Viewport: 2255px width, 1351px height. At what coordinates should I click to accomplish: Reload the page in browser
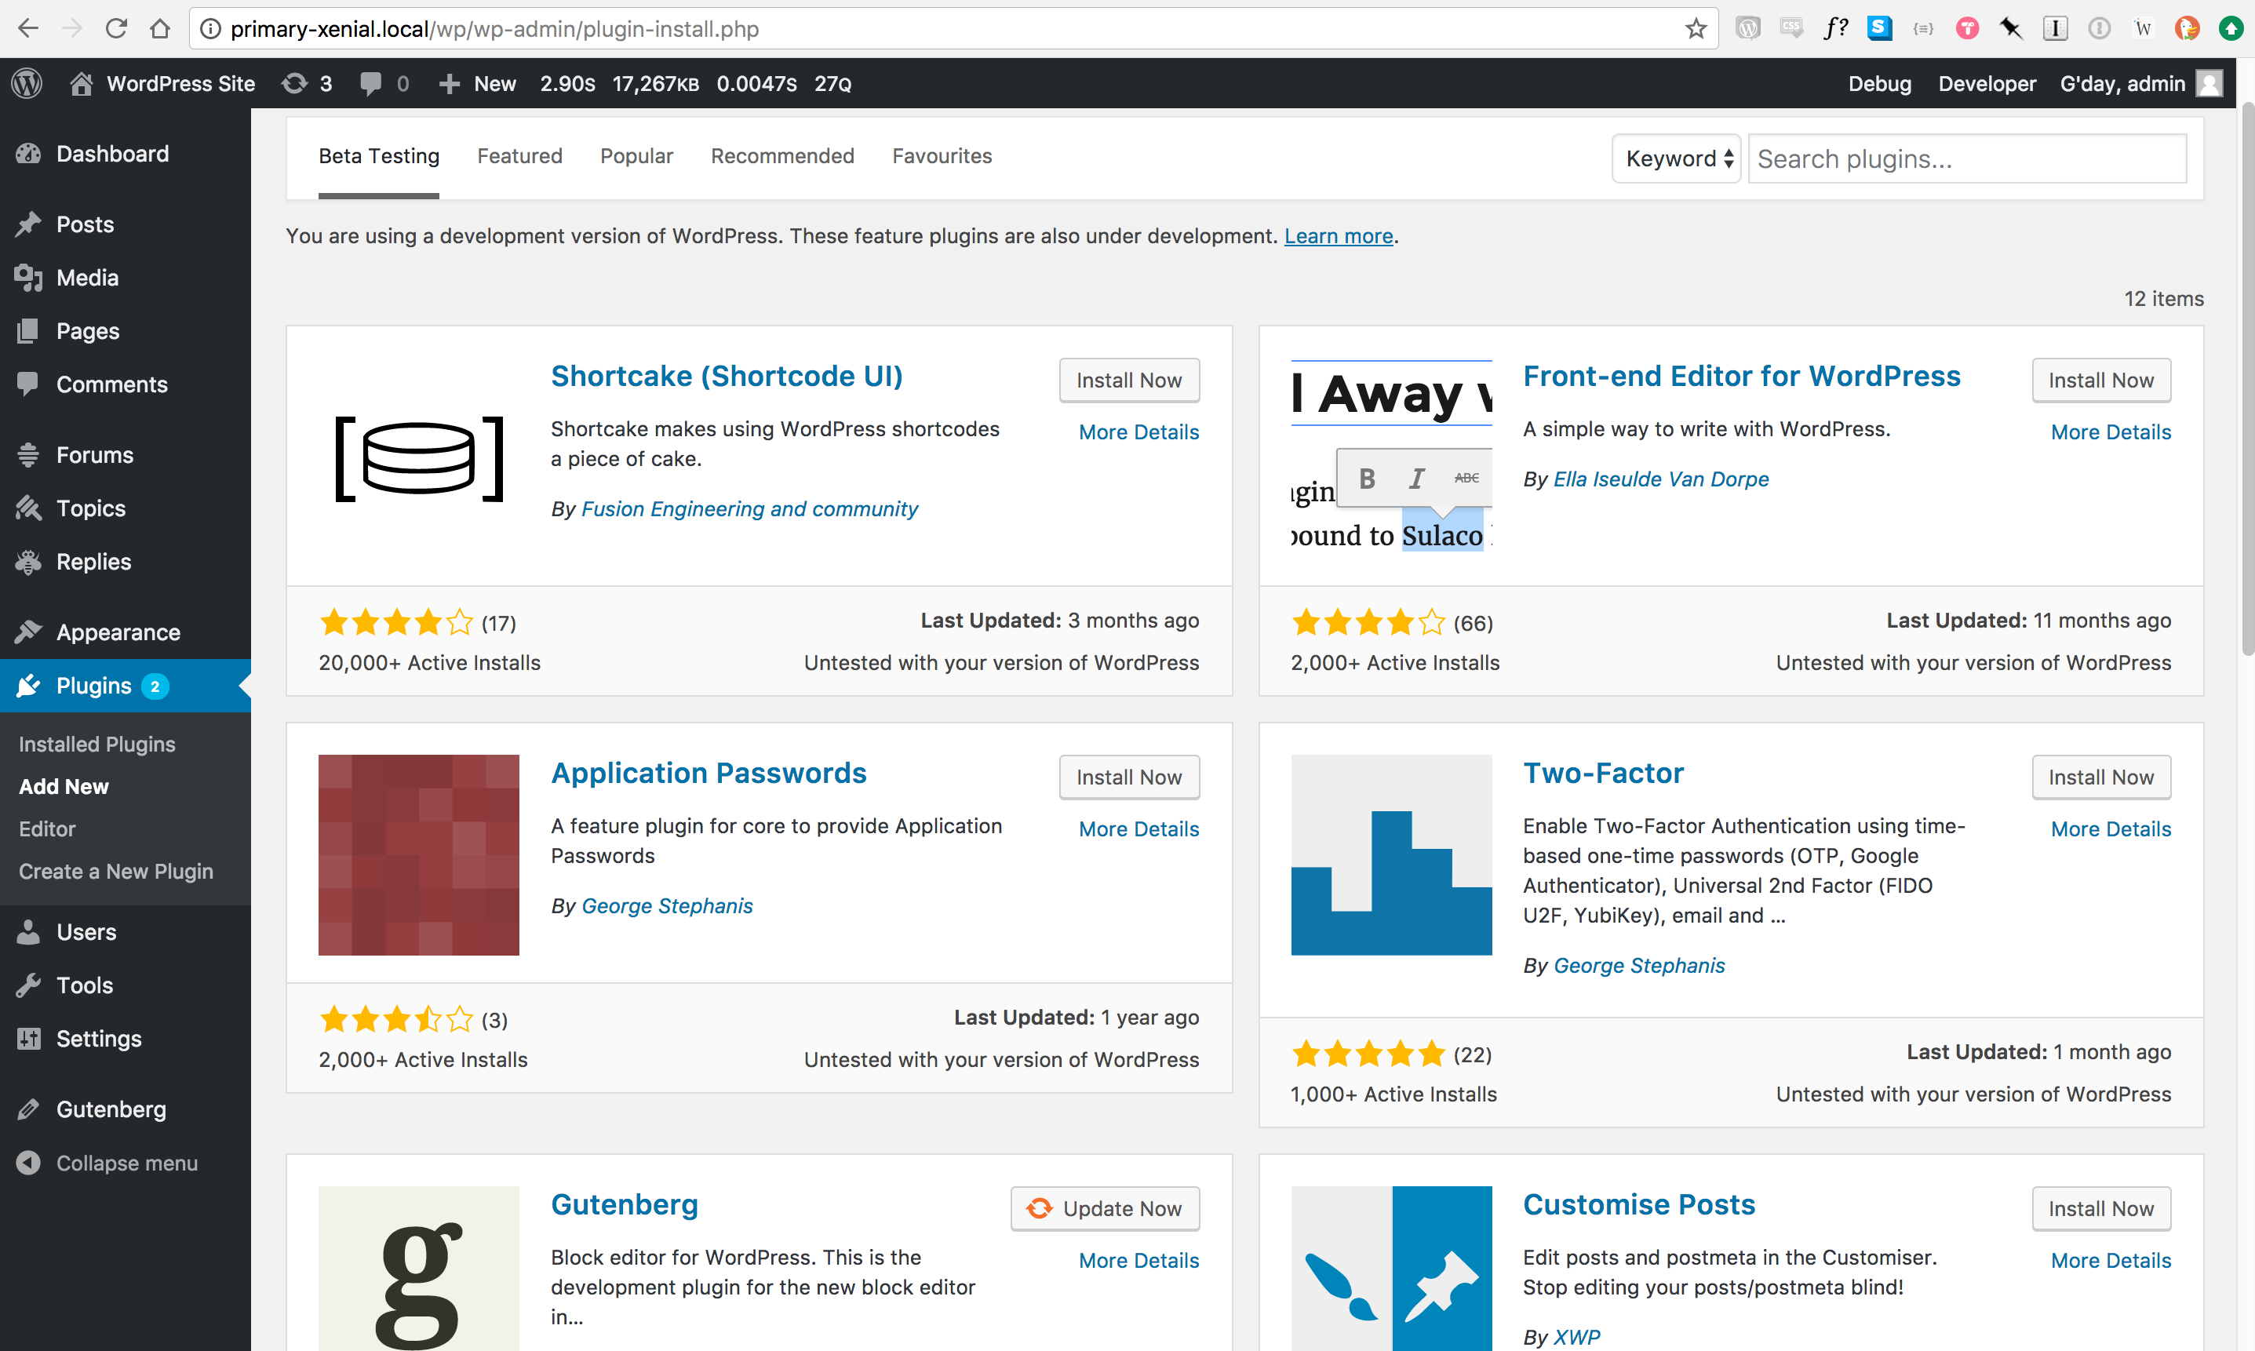[115, 29]
